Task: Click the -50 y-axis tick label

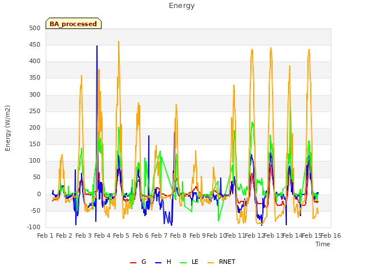Action: pyautogui.click(x=35, y=211)
